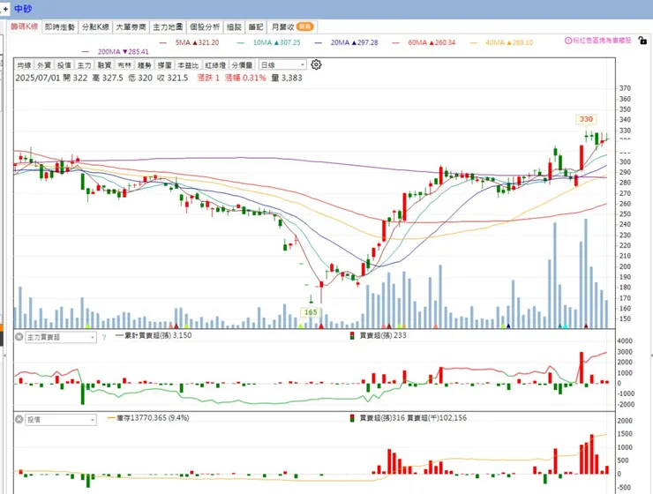Click the collapse arrow on the left edge
Screen dimensions: 653x494
pos(4,356)
